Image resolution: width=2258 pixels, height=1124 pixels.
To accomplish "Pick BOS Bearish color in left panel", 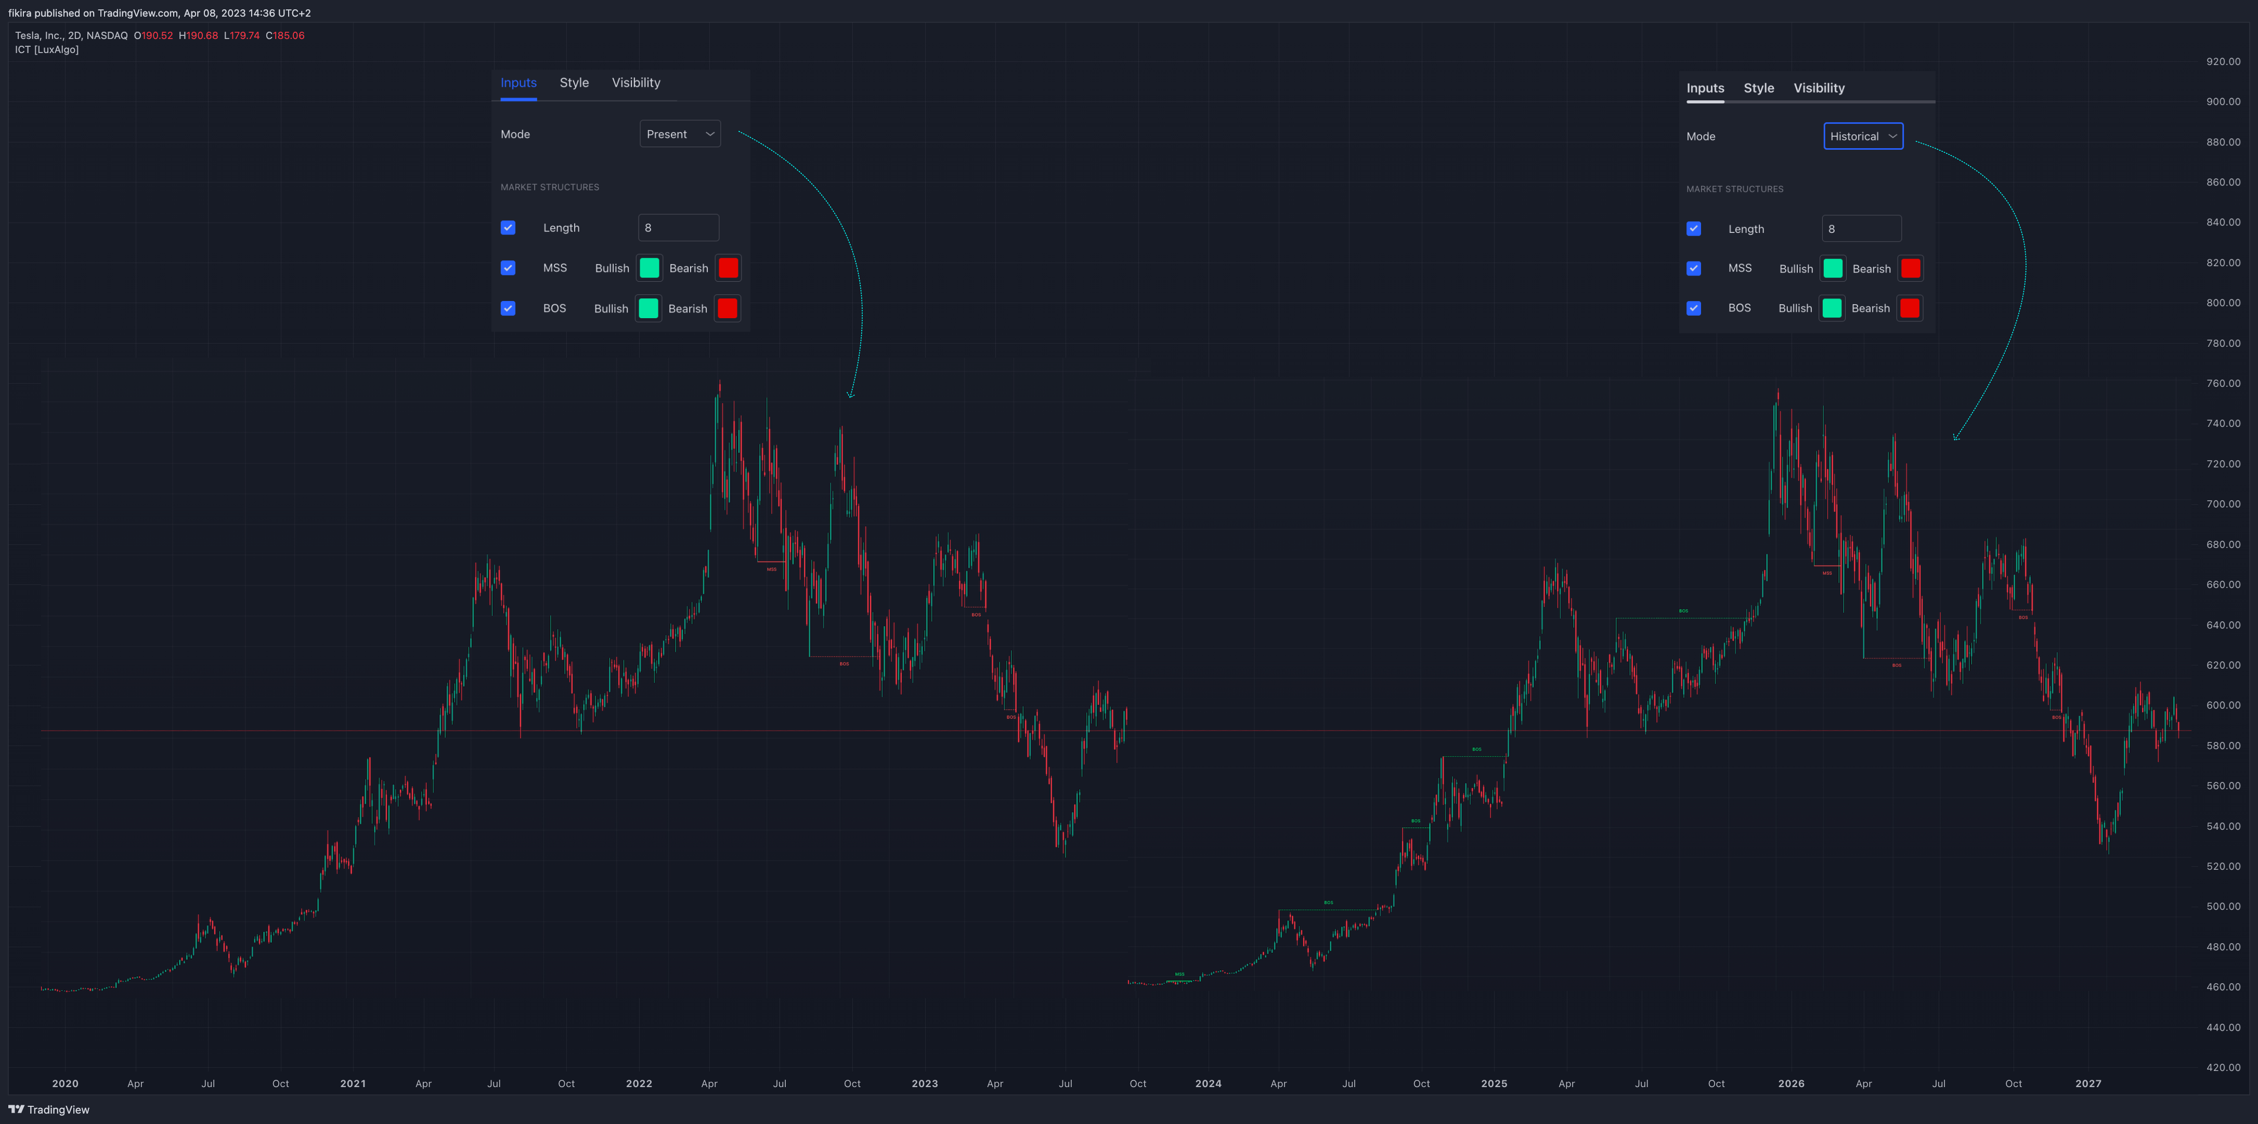I will point(726,308).
